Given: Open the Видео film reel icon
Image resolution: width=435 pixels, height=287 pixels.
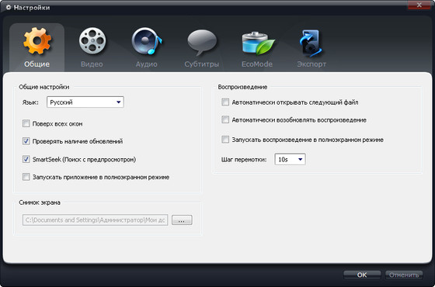Looking at the screenshot, I should (x=92, y=41).
